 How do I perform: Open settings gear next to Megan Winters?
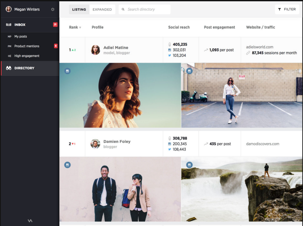pos(52,9)
